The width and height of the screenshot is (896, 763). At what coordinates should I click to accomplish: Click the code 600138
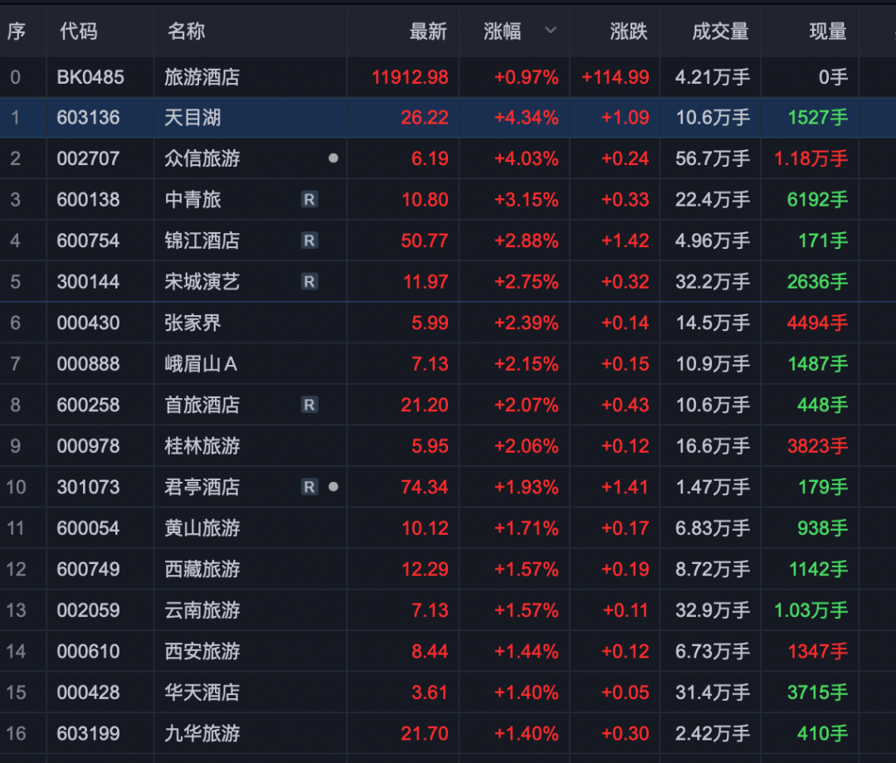tap(88, 199)
